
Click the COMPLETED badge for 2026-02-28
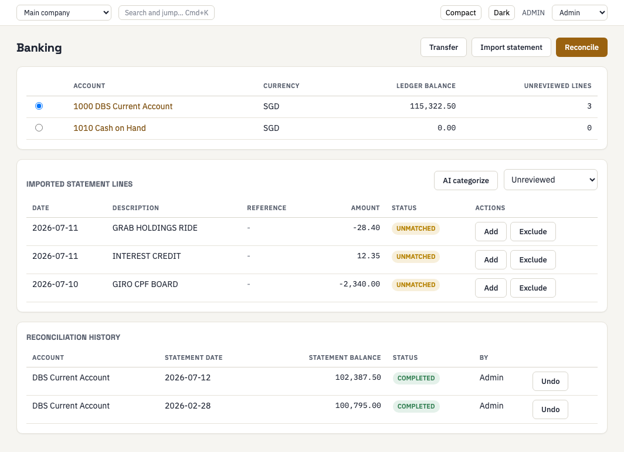(416, 406)
